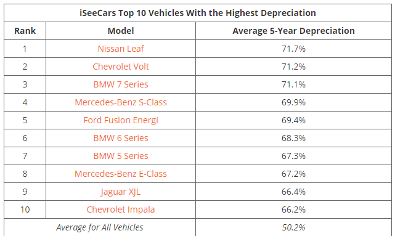Select the 66.2% depreciation cell
The height and width of the screenshot is (236, 395).
tap(293, 210)
